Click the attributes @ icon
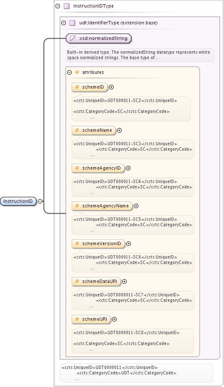The width and height of the screenshot is (224, 387). pos(77,72)
